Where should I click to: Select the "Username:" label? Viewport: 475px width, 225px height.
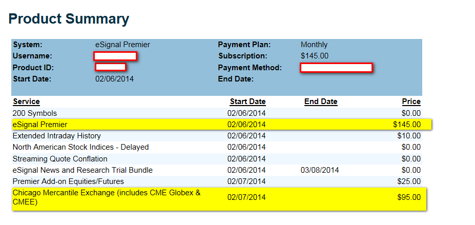click(32, 56)
